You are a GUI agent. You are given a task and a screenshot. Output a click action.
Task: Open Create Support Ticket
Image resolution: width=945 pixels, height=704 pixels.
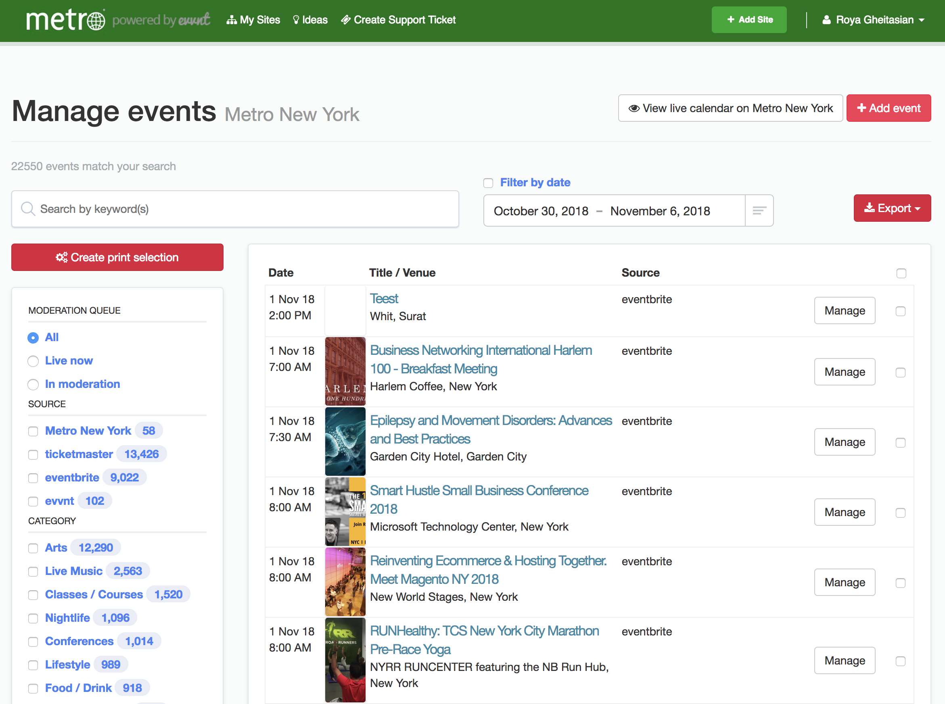point(398,20)
